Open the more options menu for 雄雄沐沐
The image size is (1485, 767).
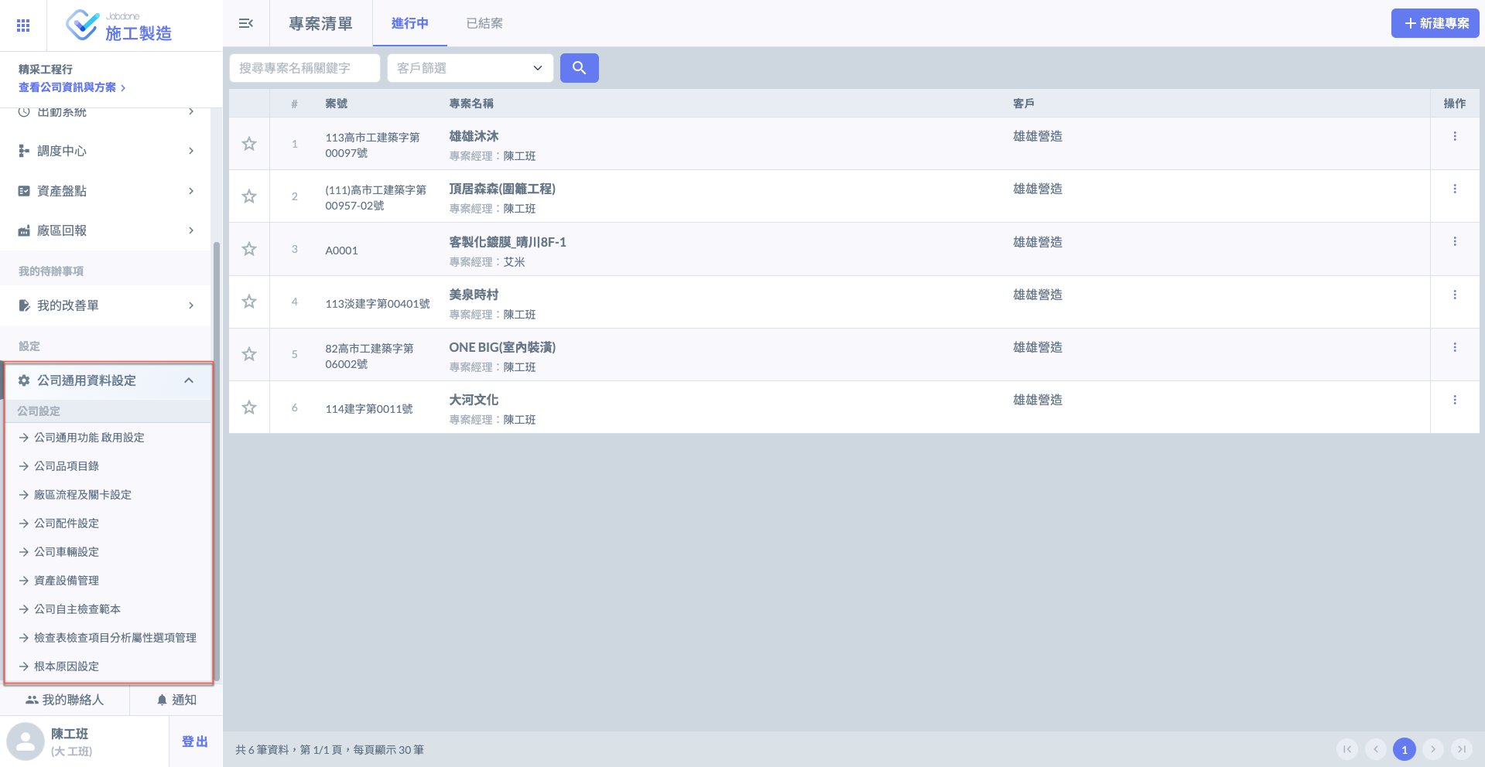pos(1454,136)
